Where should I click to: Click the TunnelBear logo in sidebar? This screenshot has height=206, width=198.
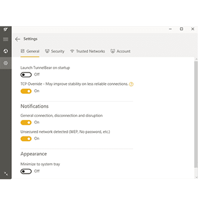(x=5, y=30)
